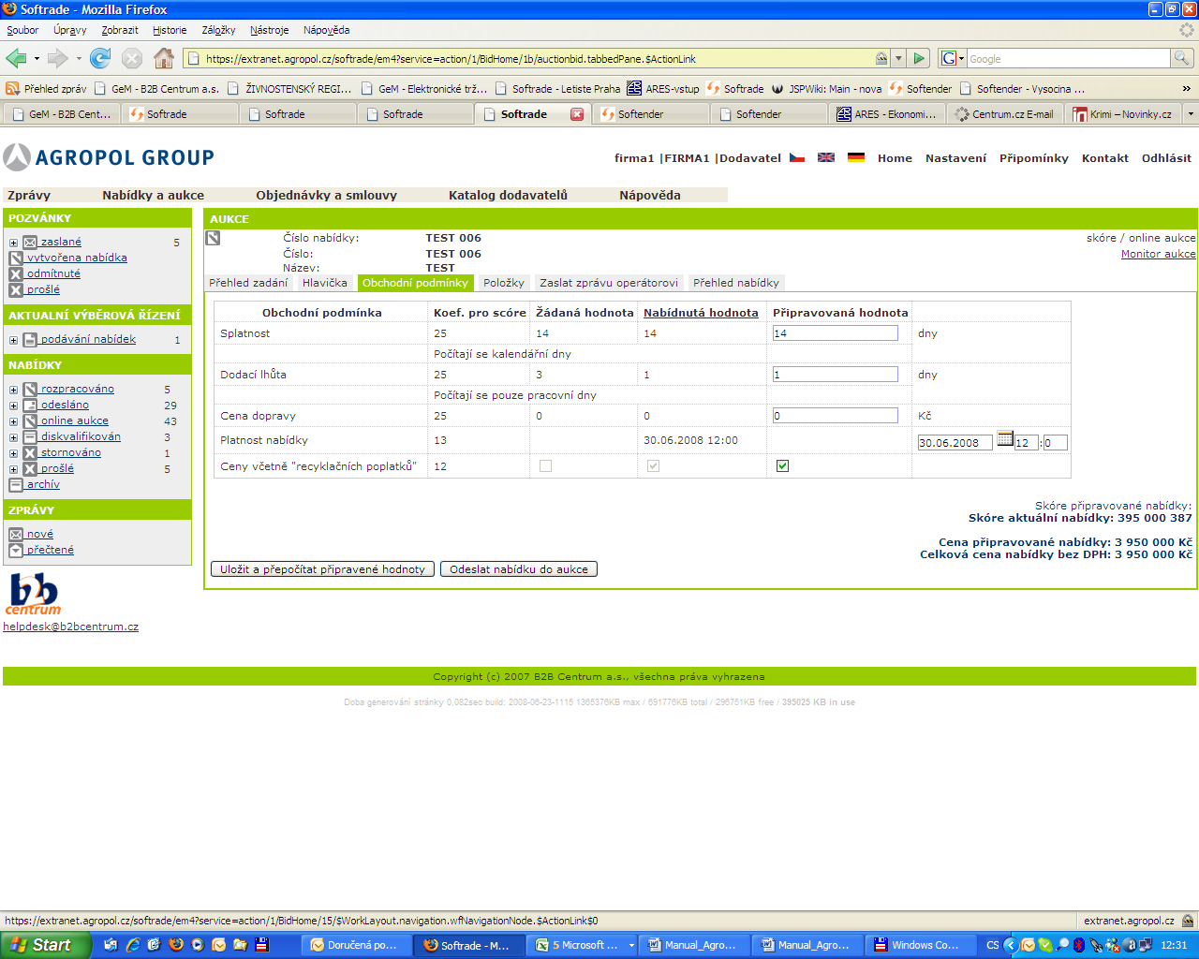1199x959 pixels.
Task: Open the Nastavení link
Action: (x=955, y=158)
